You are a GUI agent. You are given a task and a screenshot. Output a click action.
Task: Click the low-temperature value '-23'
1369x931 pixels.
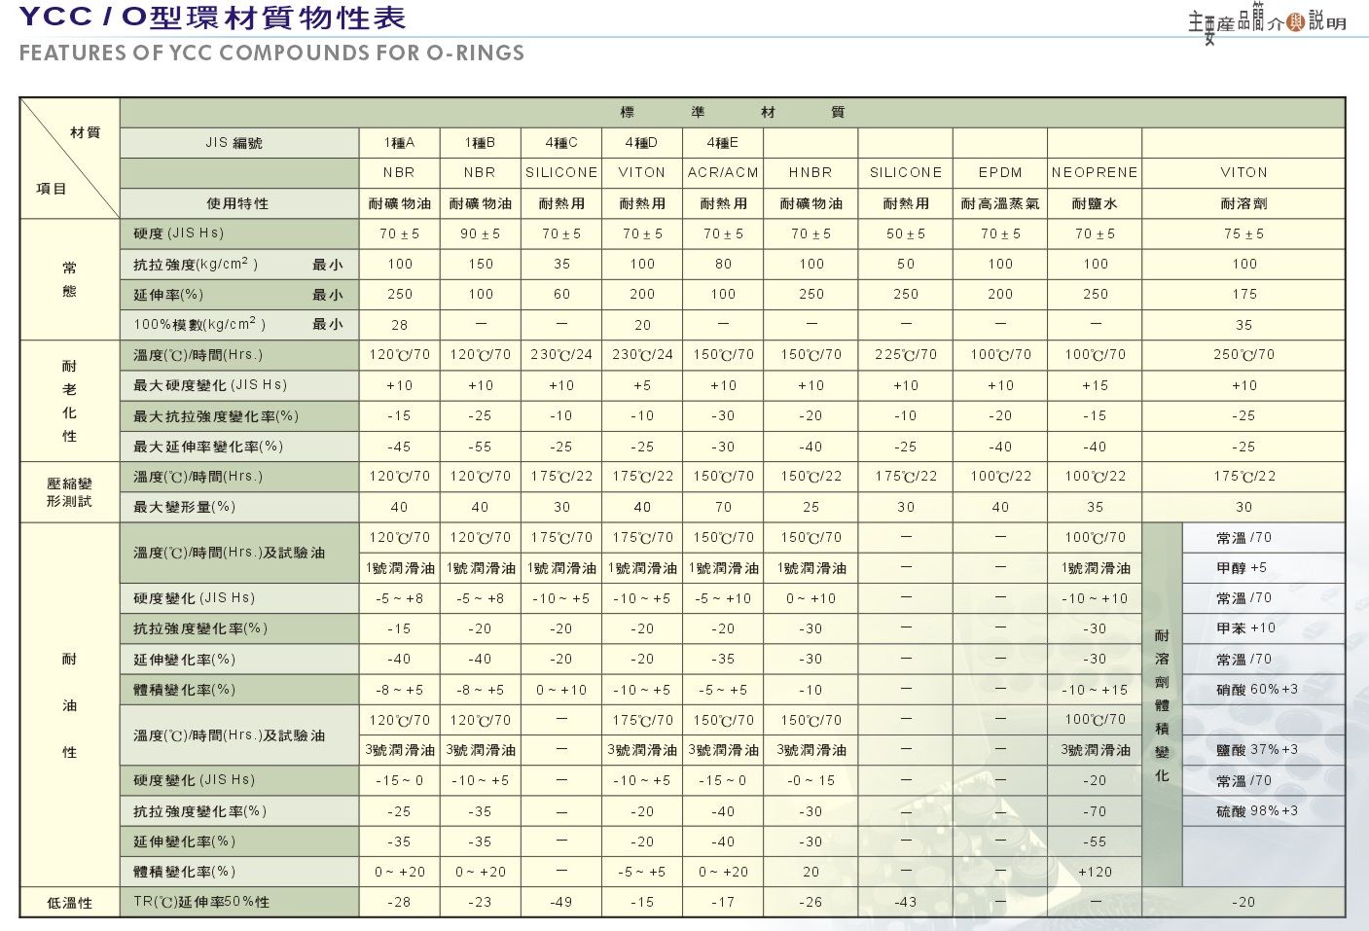click(x=480, y=902)
